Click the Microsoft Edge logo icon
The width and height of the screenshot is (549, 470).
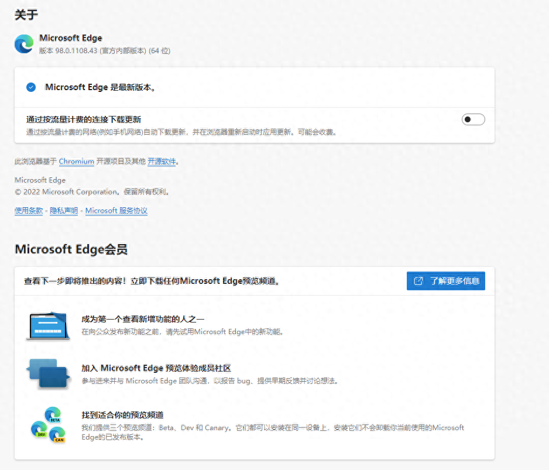coord(23,44)
